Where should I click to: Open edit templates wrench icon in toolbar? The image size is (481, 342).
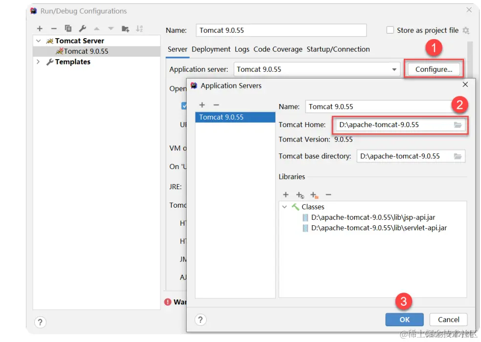(83, 28)
